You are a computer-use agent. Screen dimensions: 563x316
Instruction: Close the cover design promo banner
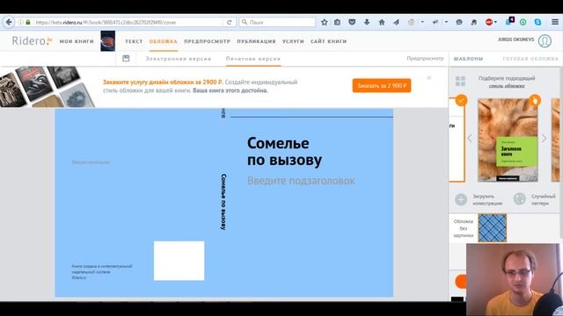click(429, 78)
